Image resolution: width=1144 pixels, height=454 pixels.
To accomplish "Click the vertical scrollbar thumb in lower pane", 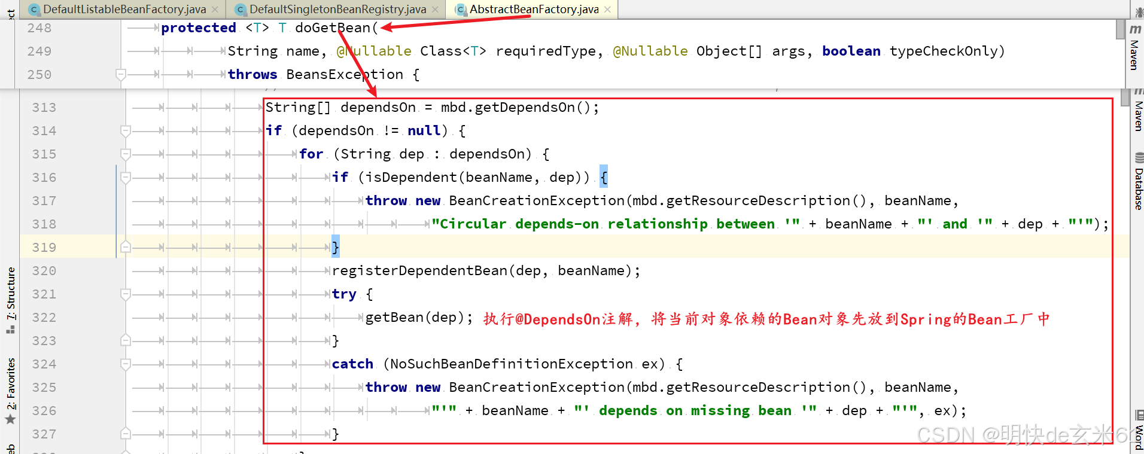I will click(x=1125, y=96).
